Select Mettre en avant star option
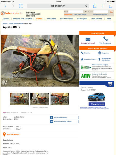The width and height of the screenshot is (116, 155). pyautogui.click(x=88, y=59)
